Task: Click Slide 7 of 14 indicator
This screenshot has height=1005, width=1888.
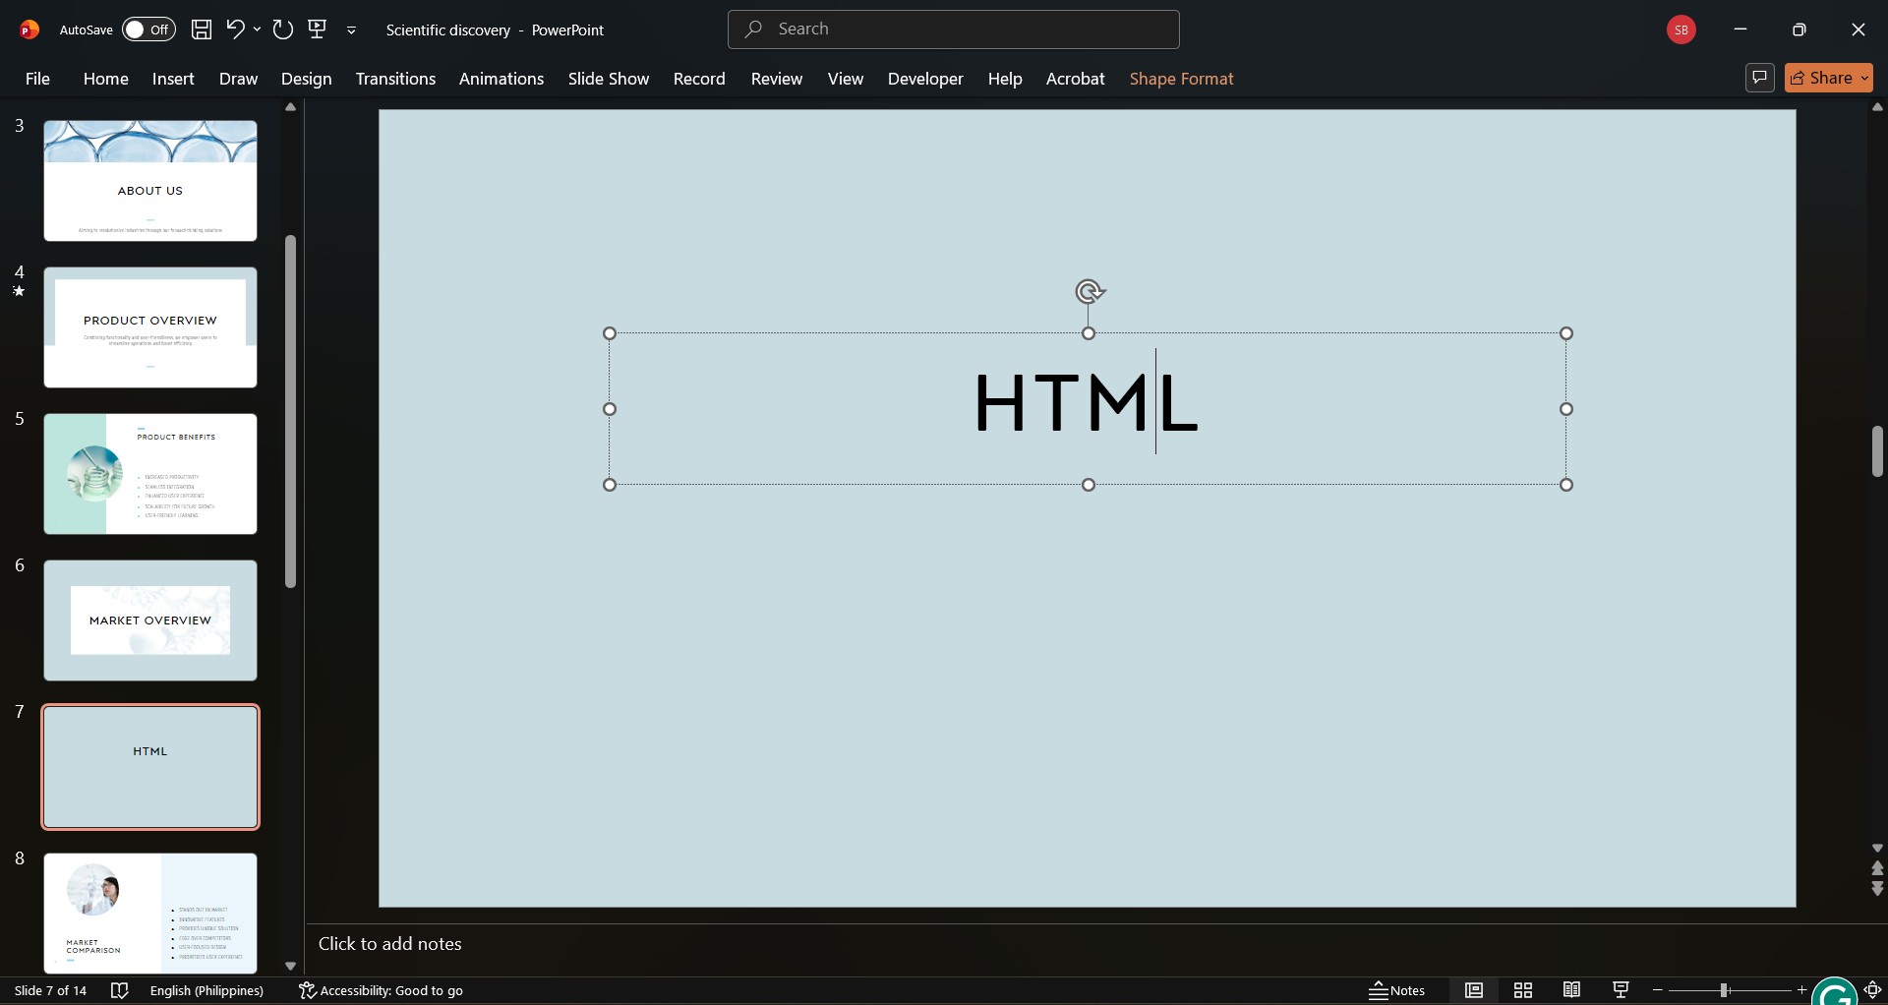Action: [50, 990]
